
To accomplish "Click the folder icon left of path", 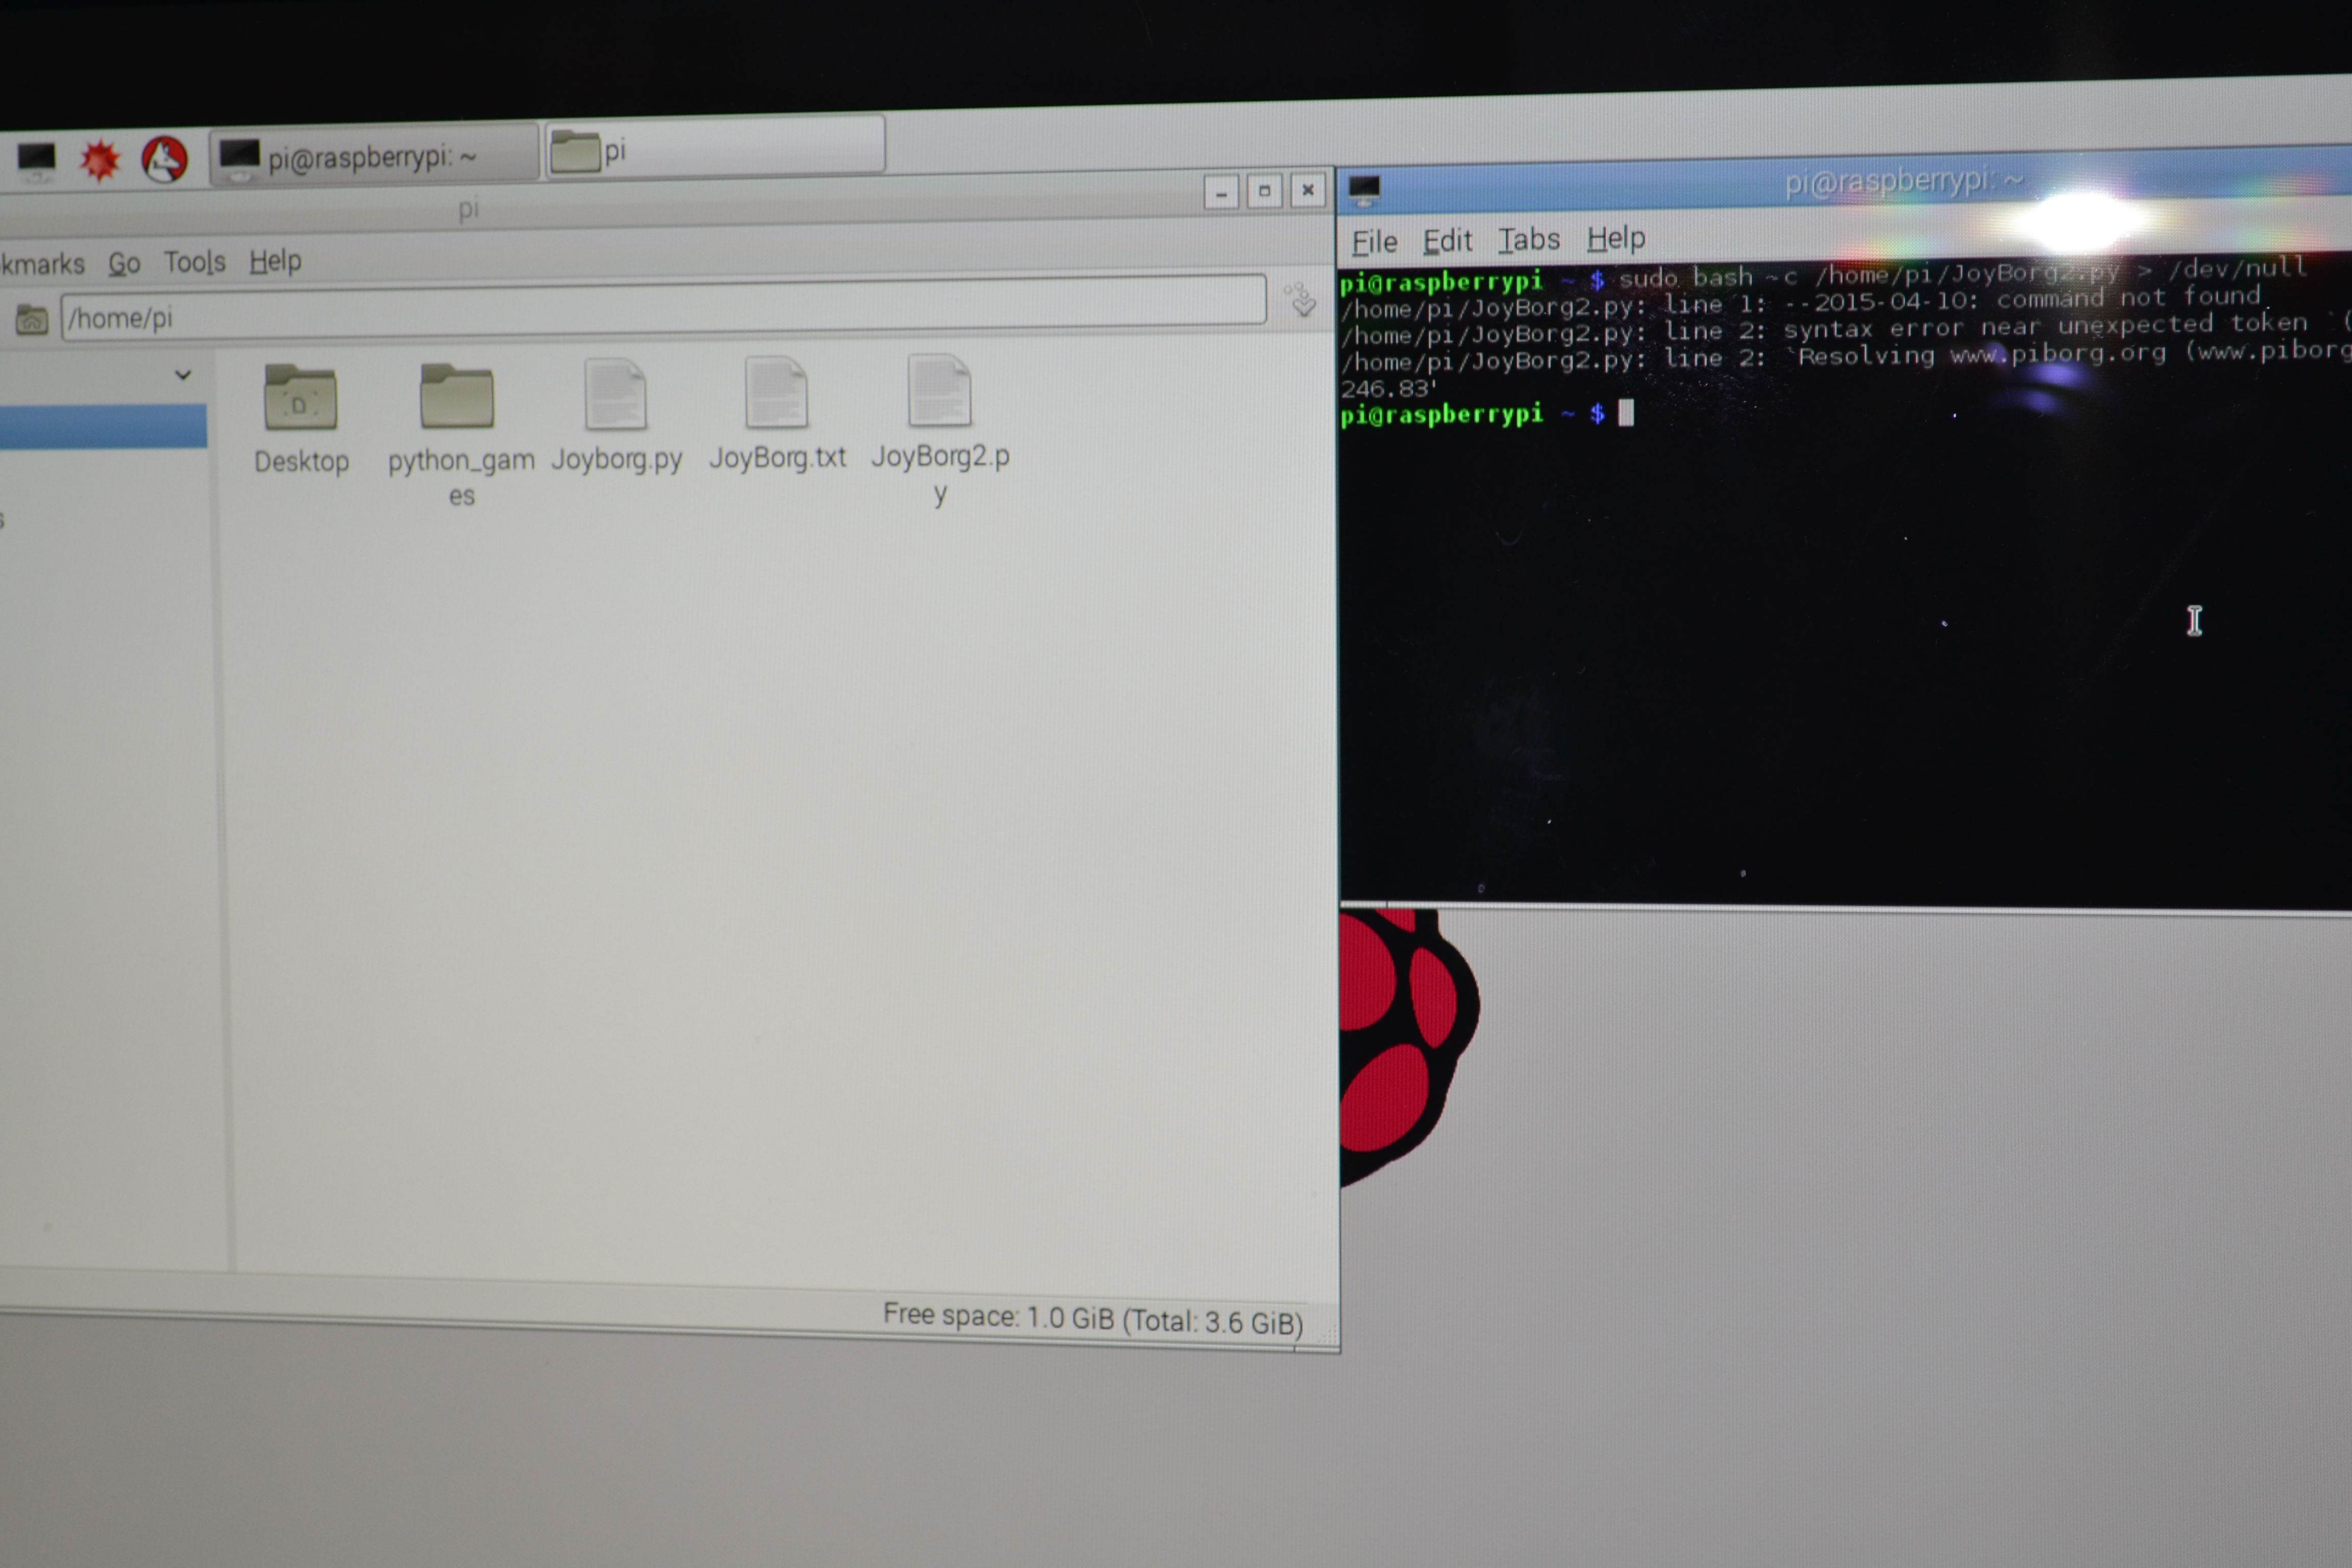I will pos(31,320).
